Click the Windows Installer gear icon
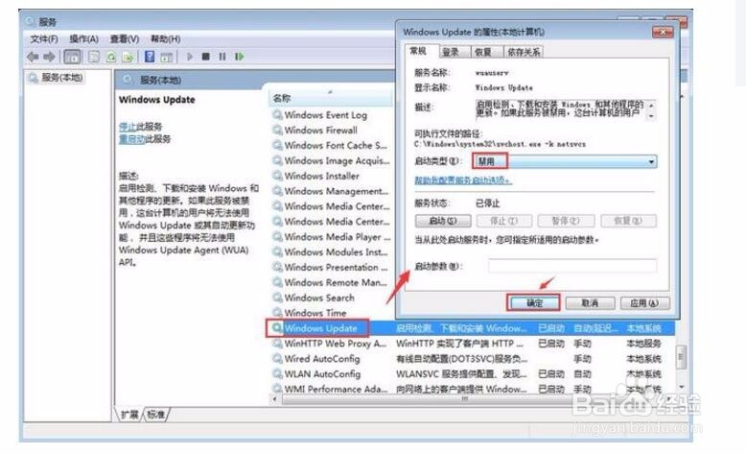This screenshot has height=454, width=746. tap(277, 176)
